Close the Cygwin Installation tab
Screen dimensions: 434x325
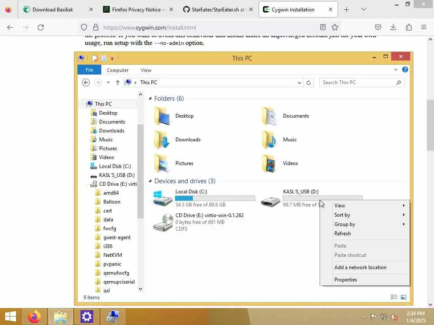[x=331, y=9]
